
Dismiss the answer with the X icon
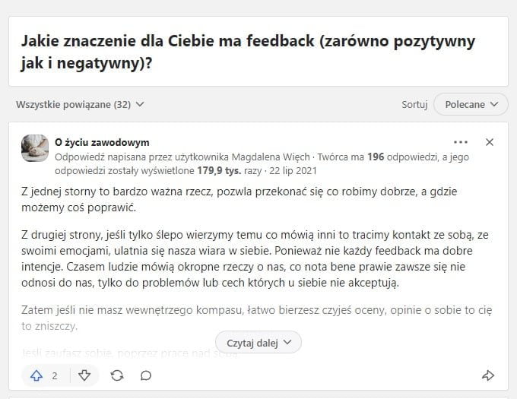tap(490, 142)
